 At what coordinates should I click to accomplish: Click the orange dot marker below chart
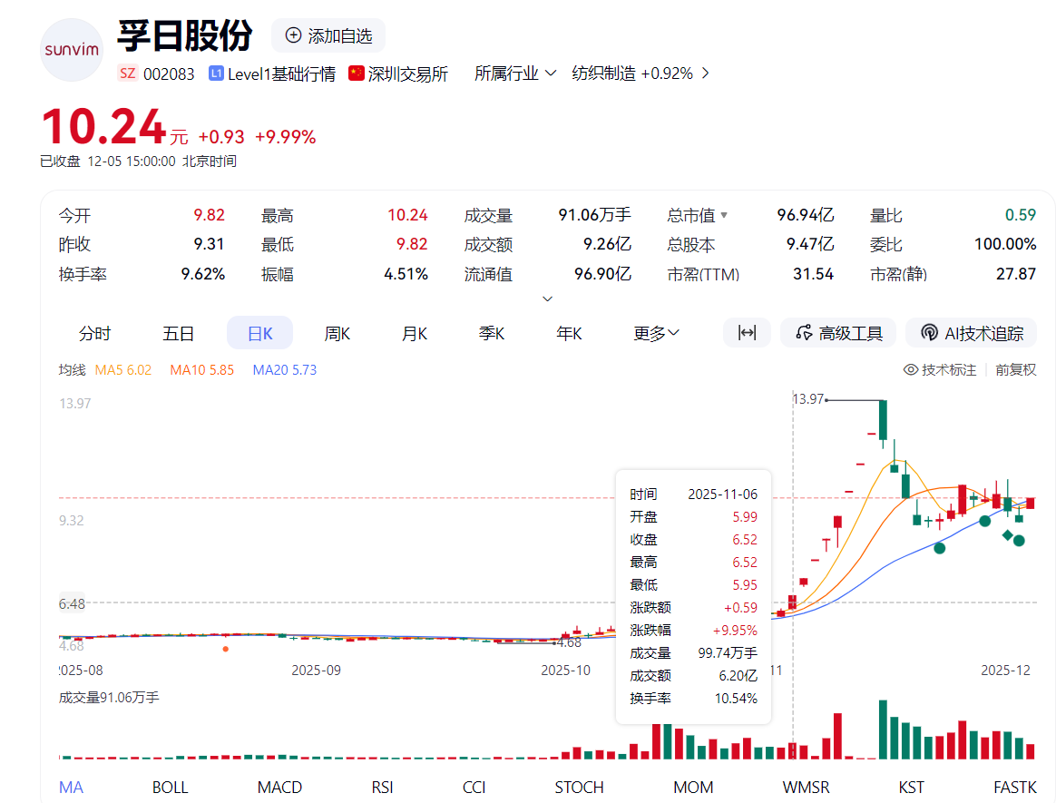click(x=226, y=649)
